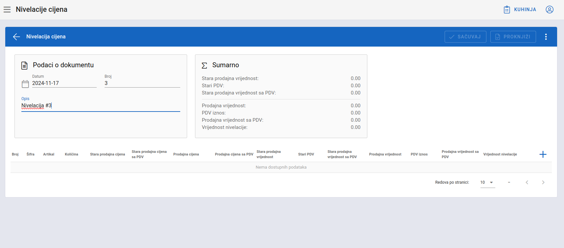Sort by the Broj column header

15,154
